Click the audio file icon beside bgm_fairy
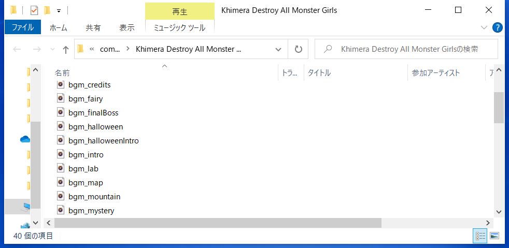Screen dimensions: 509x248 (x=60, y=98)
